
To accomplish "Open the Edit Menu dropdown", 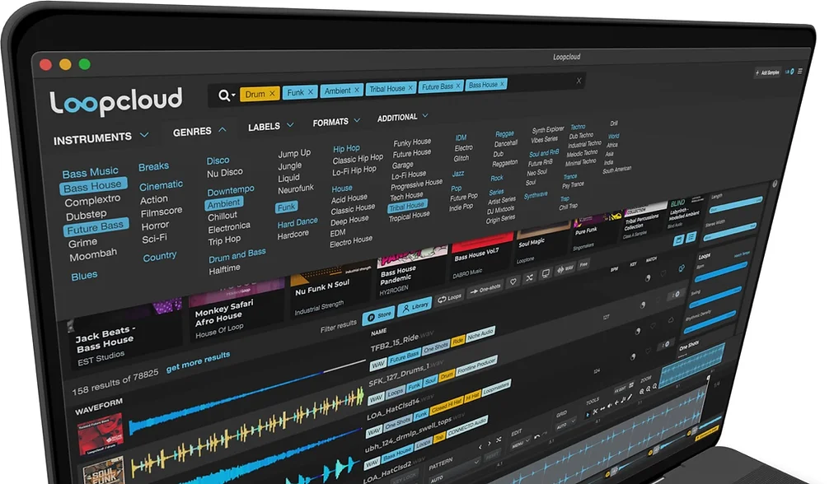I will (x=521, y=442).
